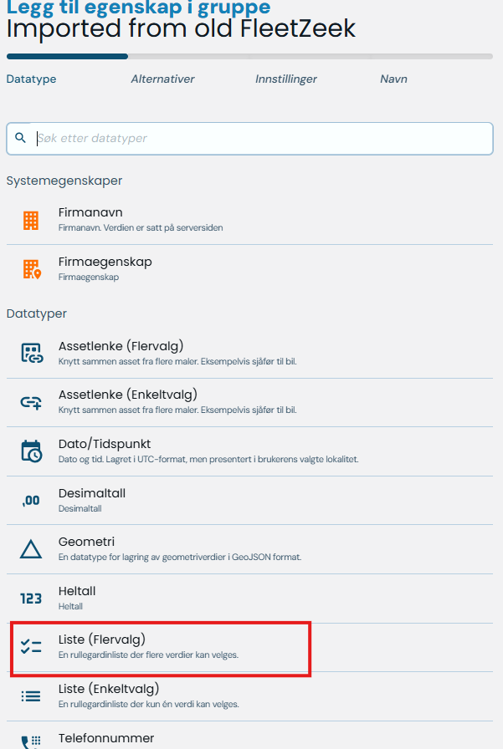The image size is (503, 749).
Task: Click the Firmaegenskap building-pin icon
Action: [x=31, y=269]
